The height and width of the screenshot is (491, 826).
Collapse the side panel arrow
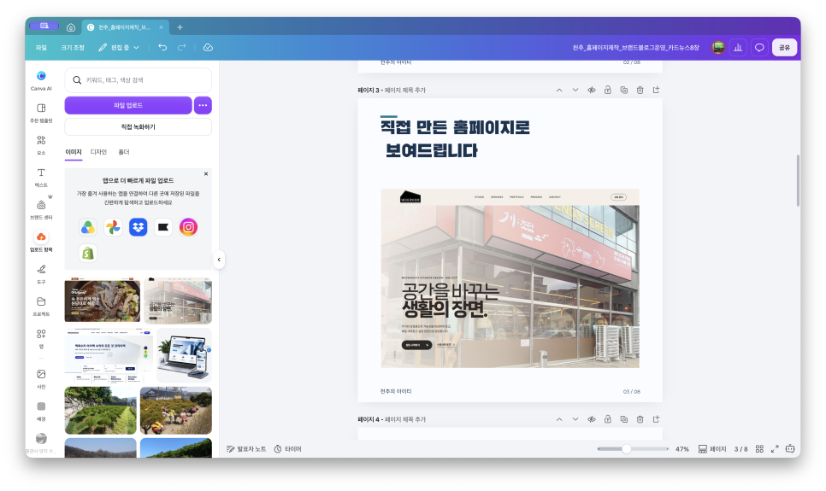click(x=219, y=260)
